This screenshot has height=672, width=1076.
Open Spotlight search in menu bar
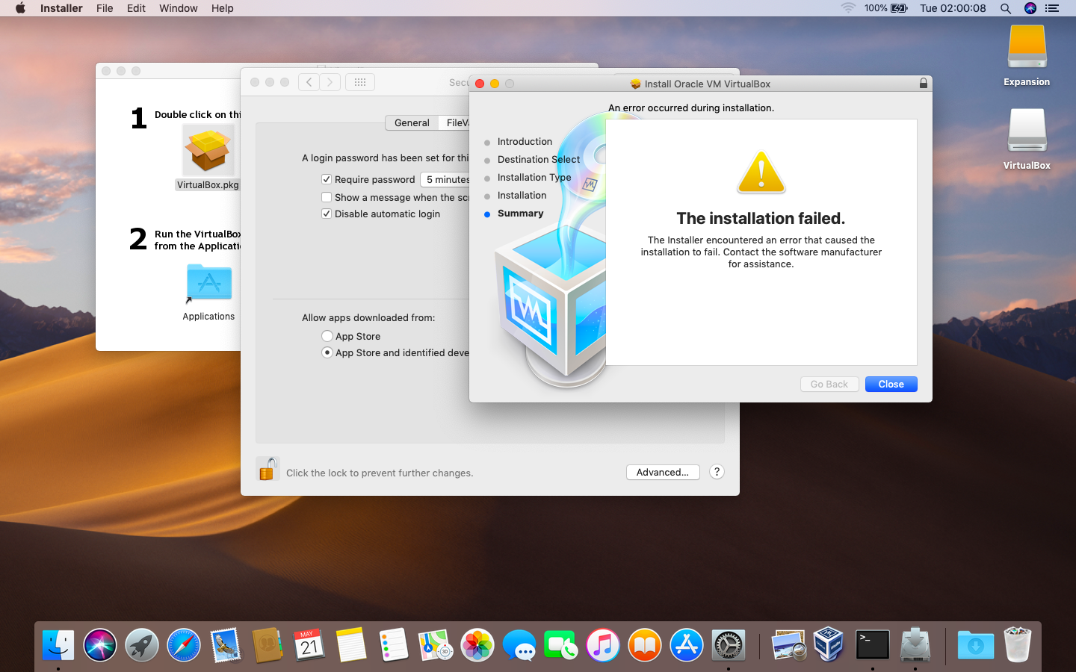tap(1006, 8)
